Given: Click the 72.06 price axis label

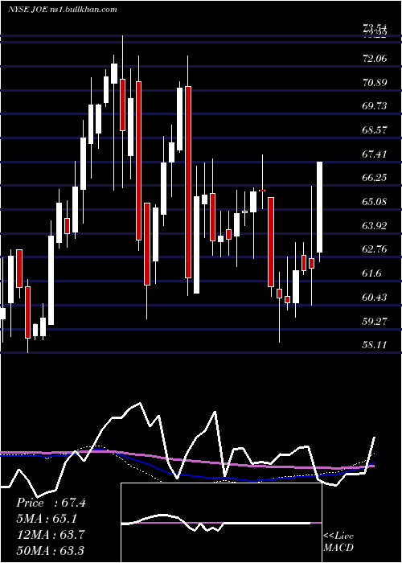Looking at the screenshot, I should click(x=375, y=59).
